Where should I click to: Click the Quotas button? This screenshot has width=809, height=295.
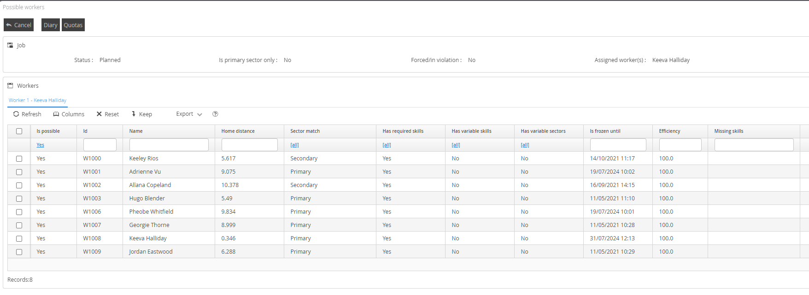pyautogui.click(x=73, y=25)
